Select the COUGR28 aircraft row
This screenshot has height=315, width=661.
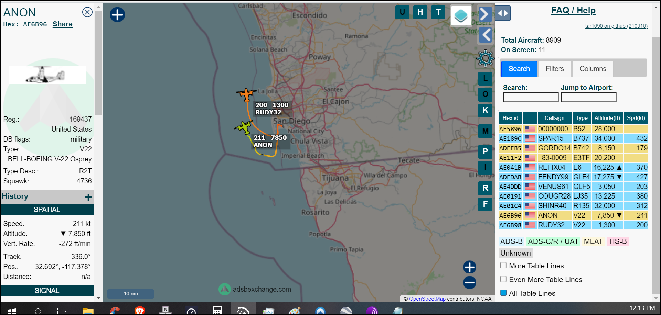[x=573, y=196]
